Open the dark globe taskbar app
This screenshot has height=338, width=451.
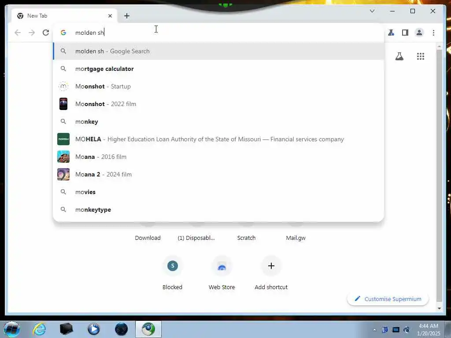pos(121,329)
